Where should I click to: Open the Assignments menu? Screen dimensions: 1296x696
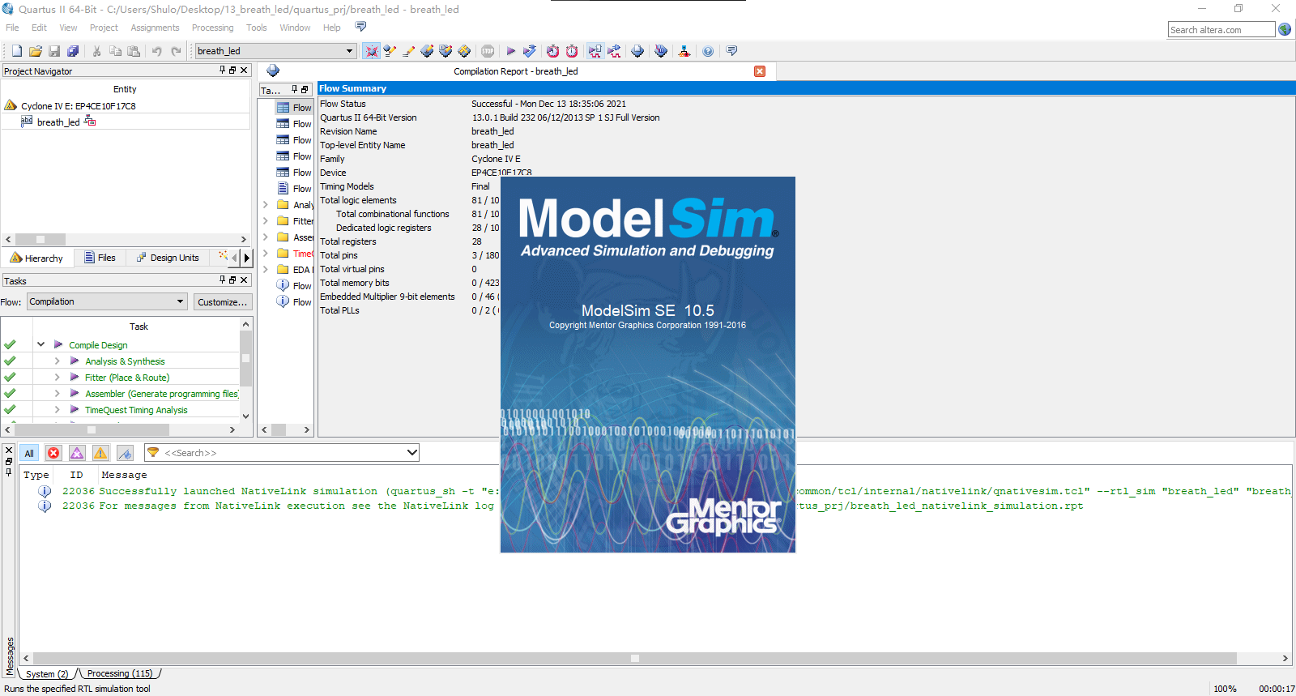[155, 28]
